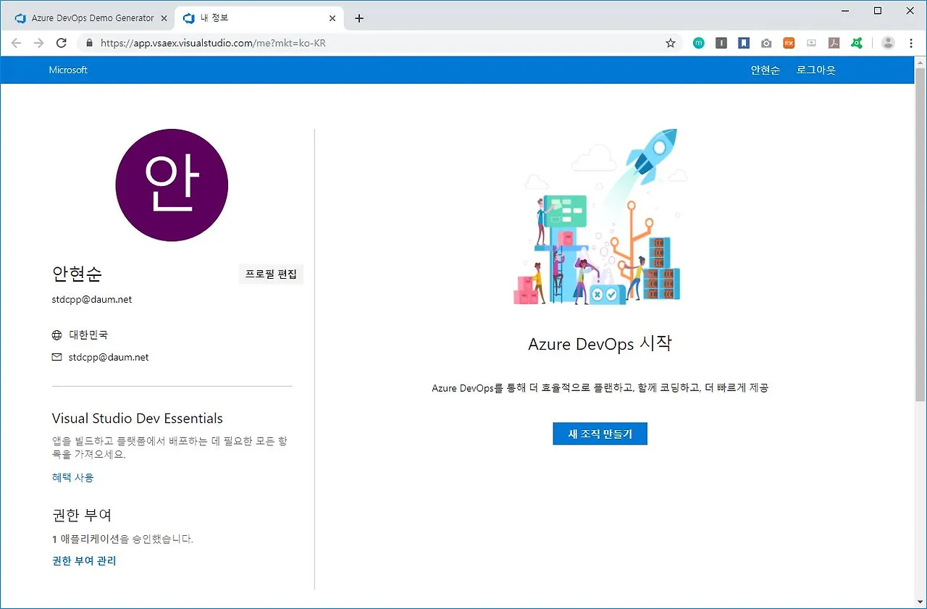Click the vertical page scrollbar
The width and height of the screenshot is (927, 609).
tap(920, 234)
